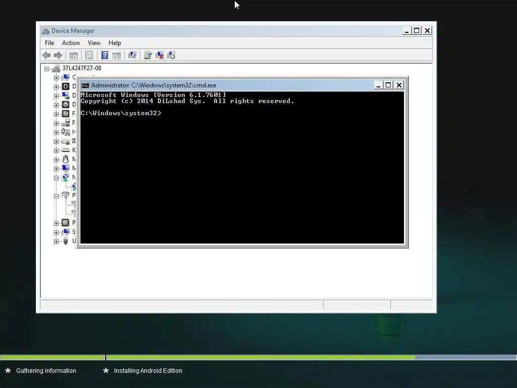This screenshot has height=388, width=517.
Task: Select the Processors chip icon in the tree
Action: click(66, 223)
